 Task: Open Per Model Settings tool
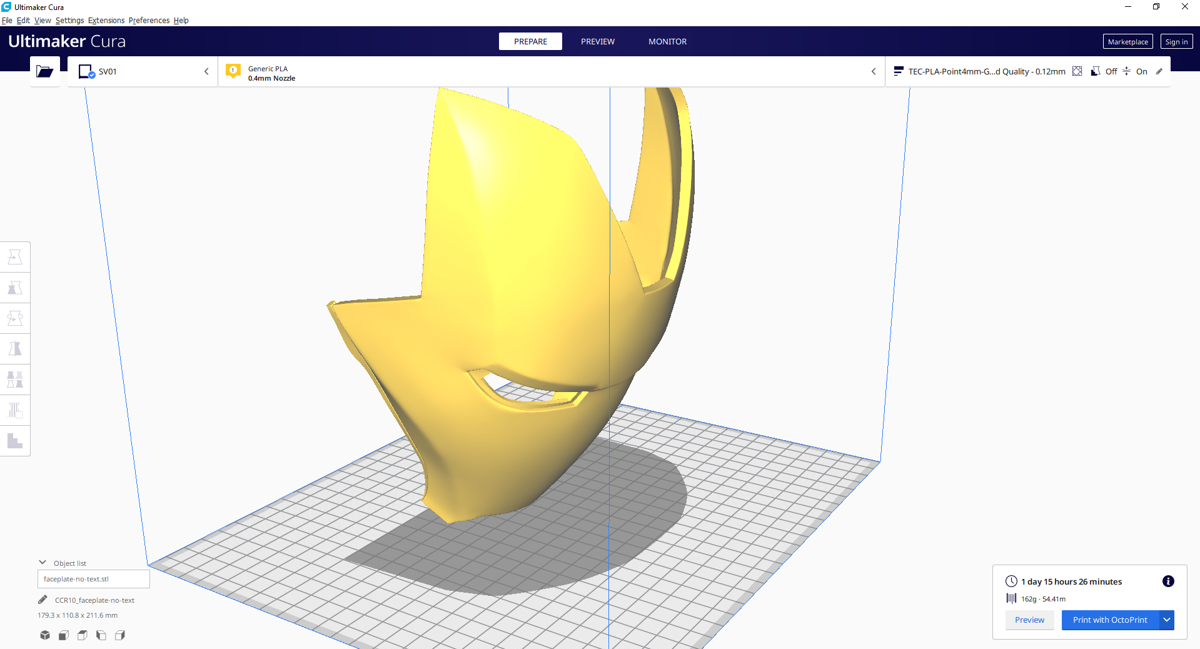[x=15, y=380]
